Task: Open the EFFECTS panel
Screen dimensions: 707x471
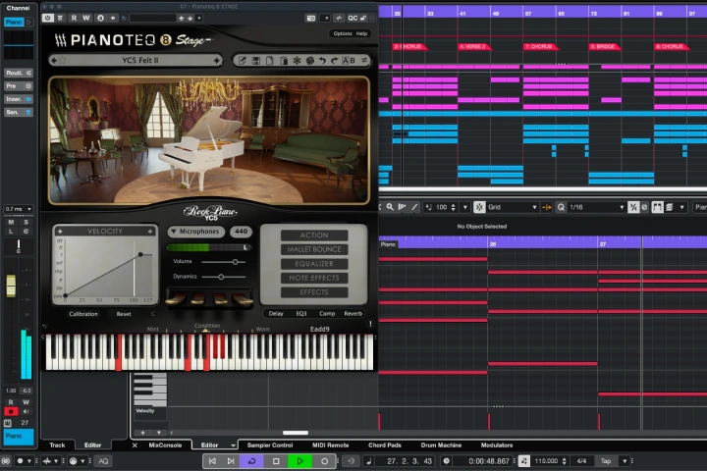Action: click(x=314, y=292)
